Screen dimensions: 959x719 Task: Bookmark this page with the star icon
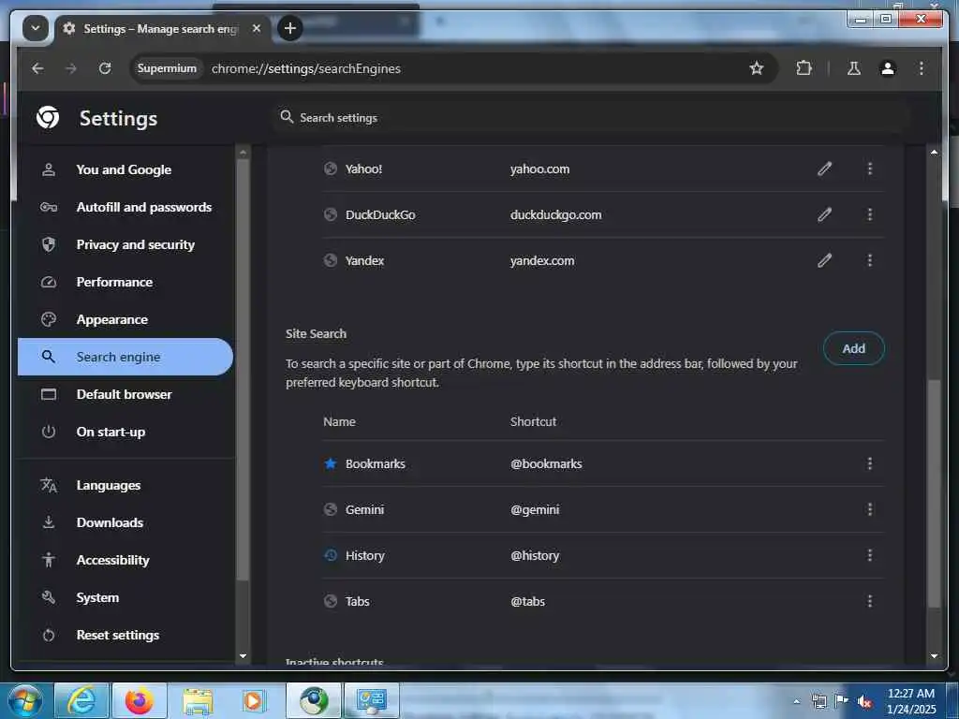[757, 68]
